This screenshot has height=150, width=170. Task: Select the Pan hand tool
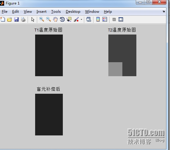tap(55, 20)
